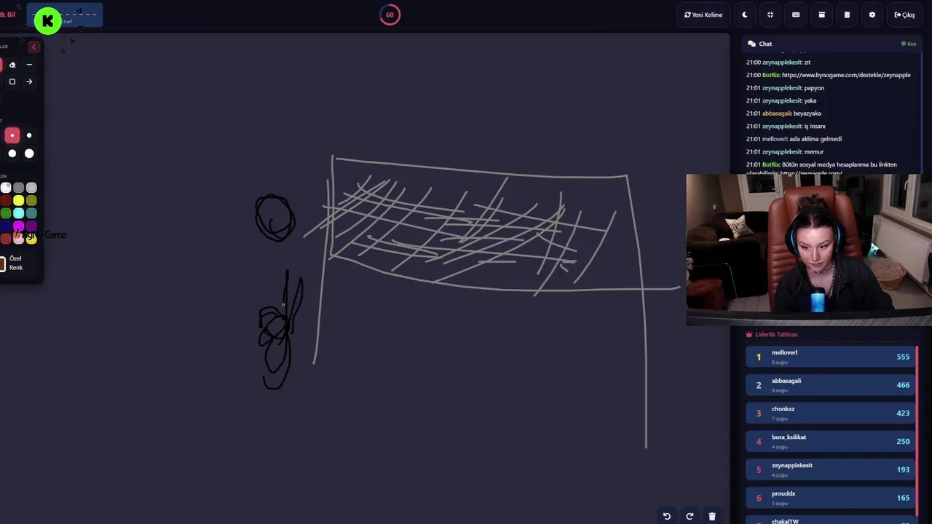The image size is (932, 524).
Task: Click the streamer webcam overlay
Action: [809, 249]
